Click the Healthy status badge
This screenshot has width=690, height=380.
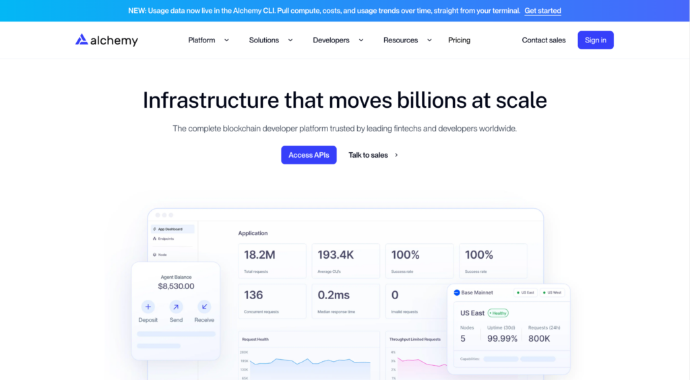tap(498, 313)
